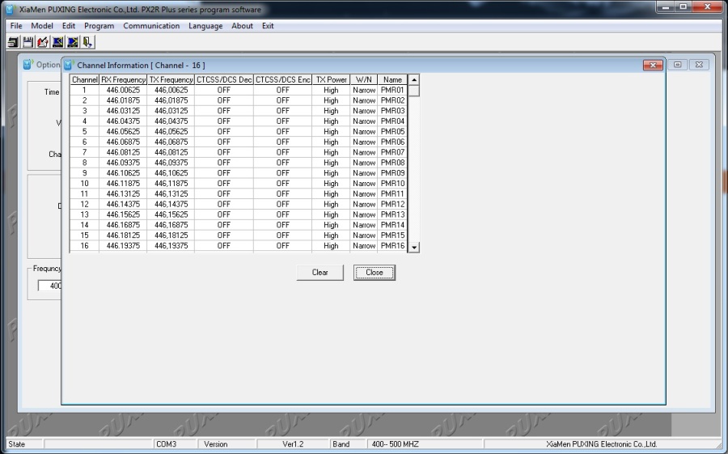Click the Open file toolbar icon

point(13,42)
